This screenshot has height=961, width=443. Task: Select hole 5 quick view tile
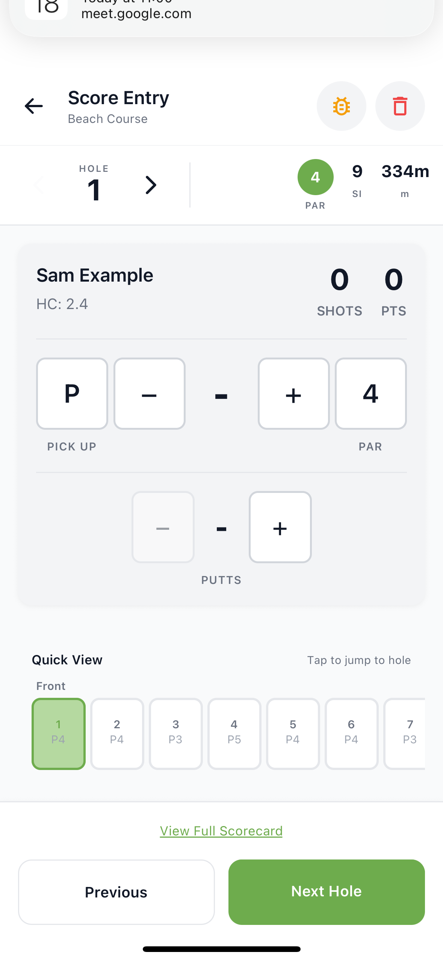293,734
